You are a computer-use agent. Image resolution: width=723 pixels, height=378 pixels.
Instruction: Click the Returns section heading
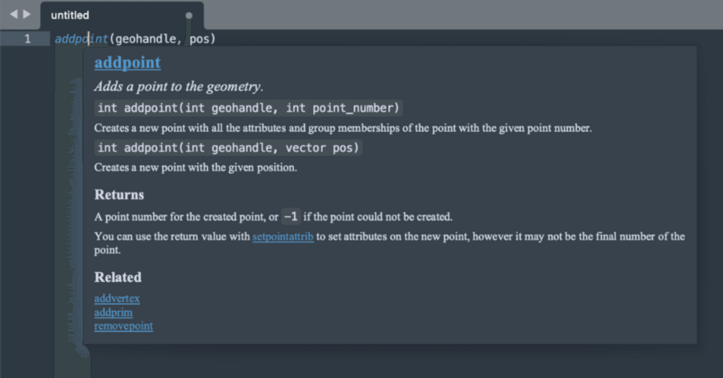coord(119,195)
